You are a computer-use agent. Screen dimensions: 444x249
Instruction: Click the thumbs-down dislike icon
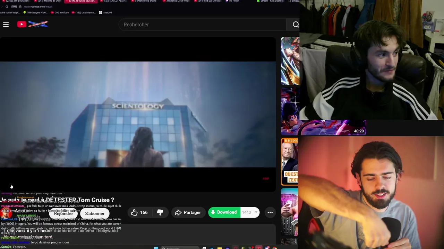point(160,212)
